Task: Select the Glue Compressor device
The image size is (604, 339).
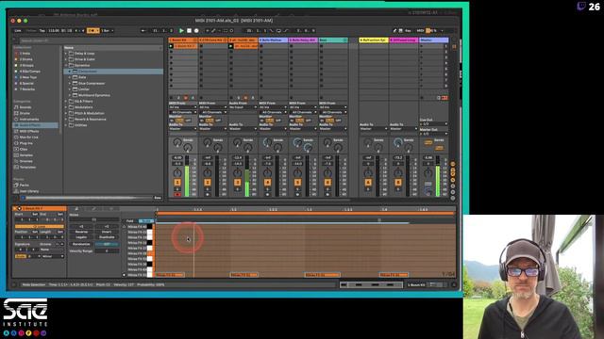Action: point(92,83)
